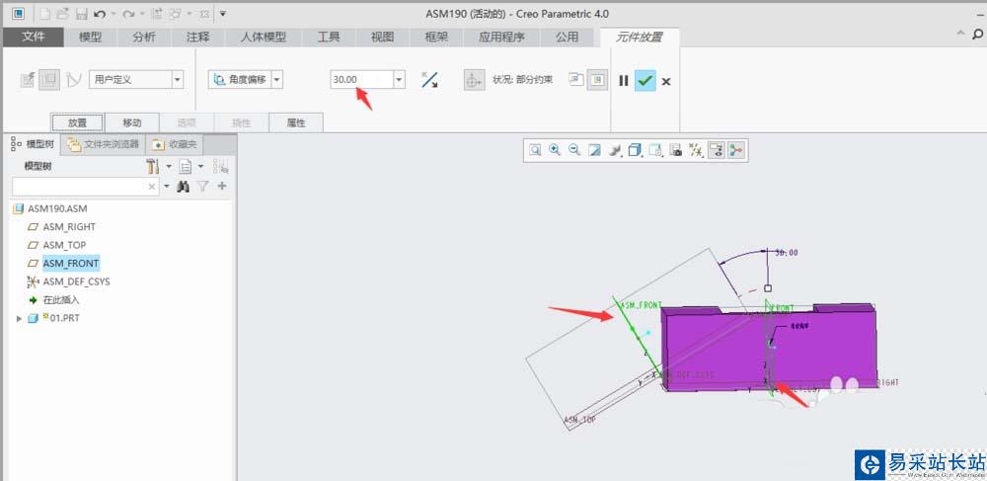Select ASM_TOP datum plane in tree
987x481 pixels.
tap(64, 245)
